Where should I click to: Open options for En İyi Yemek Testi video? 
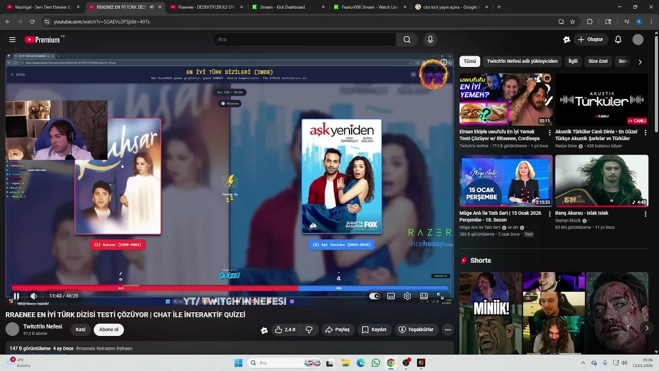point(549,132)
